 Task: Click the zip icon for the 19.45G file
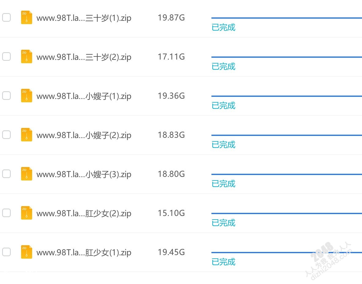click(27, 252)
